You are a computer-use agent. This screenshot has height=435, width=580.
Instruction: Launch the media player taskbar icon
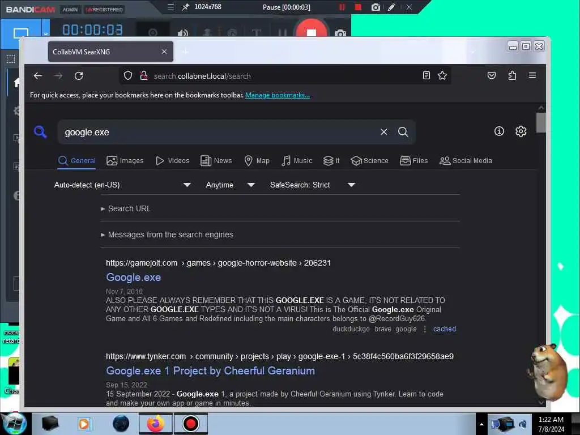84,424
